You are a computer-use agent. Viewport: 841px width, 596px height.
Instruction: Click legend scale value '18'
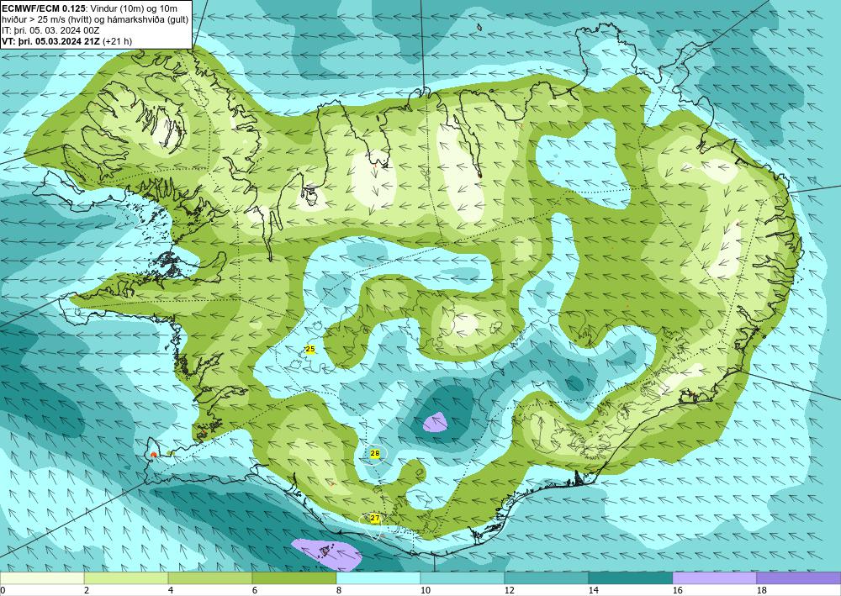(761, 591)
